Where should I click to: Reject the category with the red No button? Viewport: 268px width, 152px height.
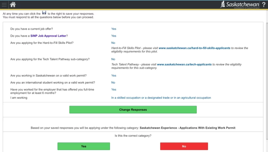tap(184, 146)
